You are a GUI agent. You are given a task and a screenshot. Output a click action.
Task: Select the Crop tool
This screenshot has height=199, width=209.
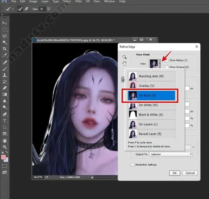click(5, 49)
